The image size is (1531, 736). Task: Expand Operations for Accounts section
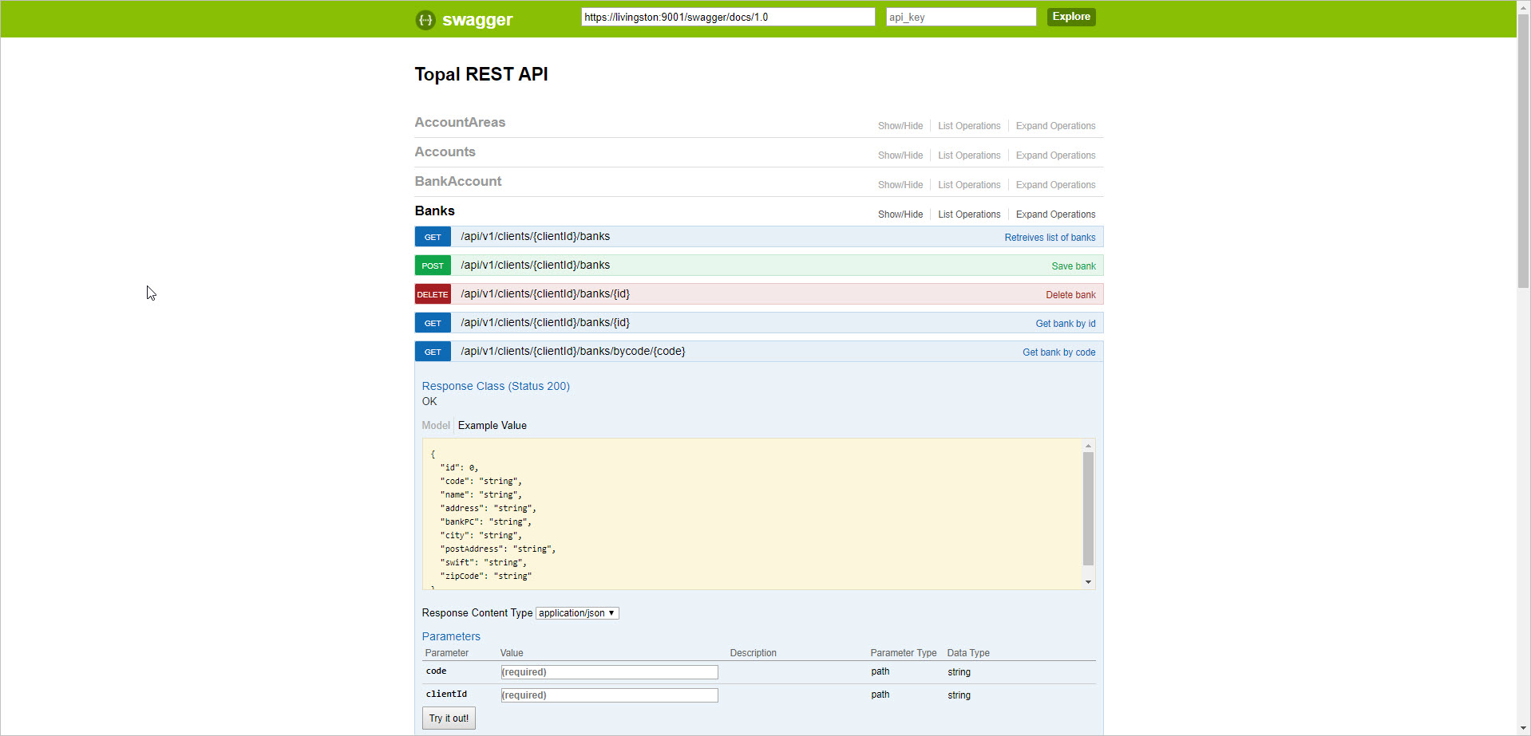tap(1055, 155)
